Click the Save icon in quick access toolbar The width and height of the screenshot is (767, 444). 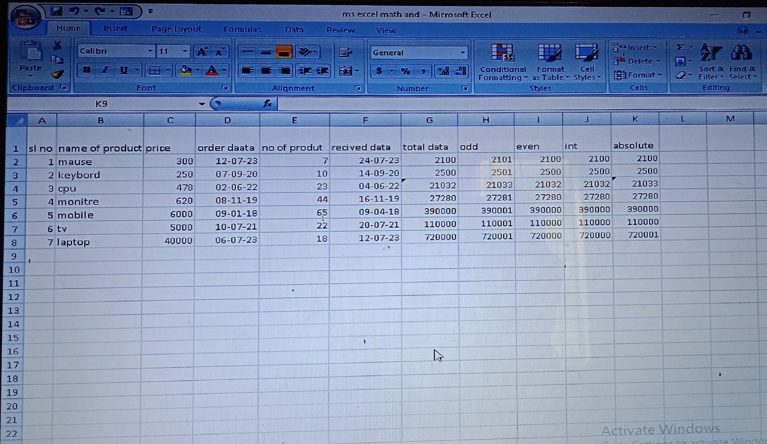pyautogui.click(x=56, y=11)
